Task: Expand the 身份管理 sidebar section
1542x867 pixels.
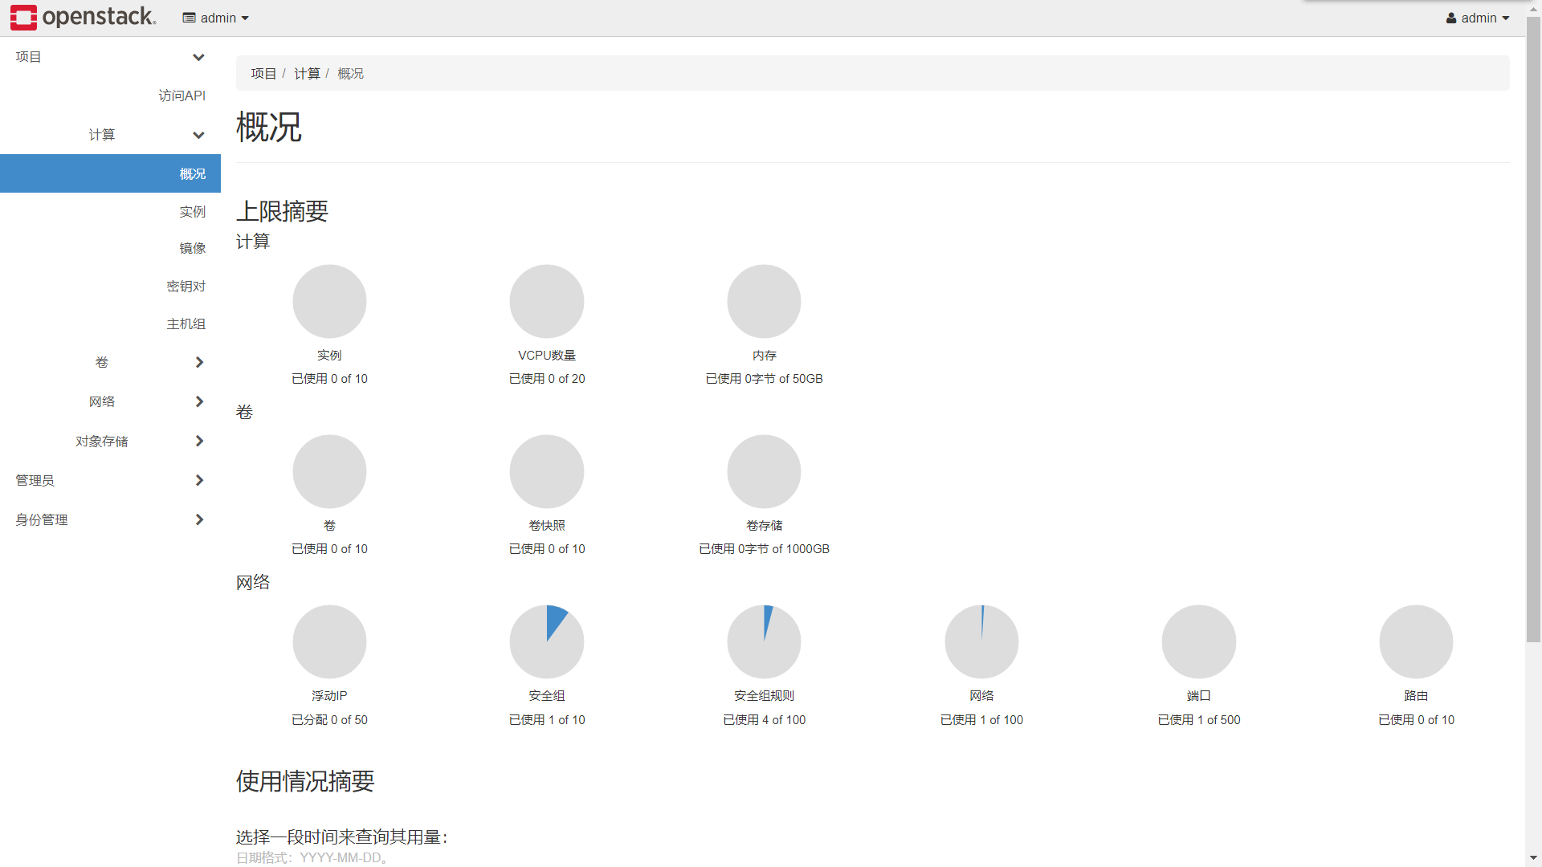Action: [x=199, y=519]
